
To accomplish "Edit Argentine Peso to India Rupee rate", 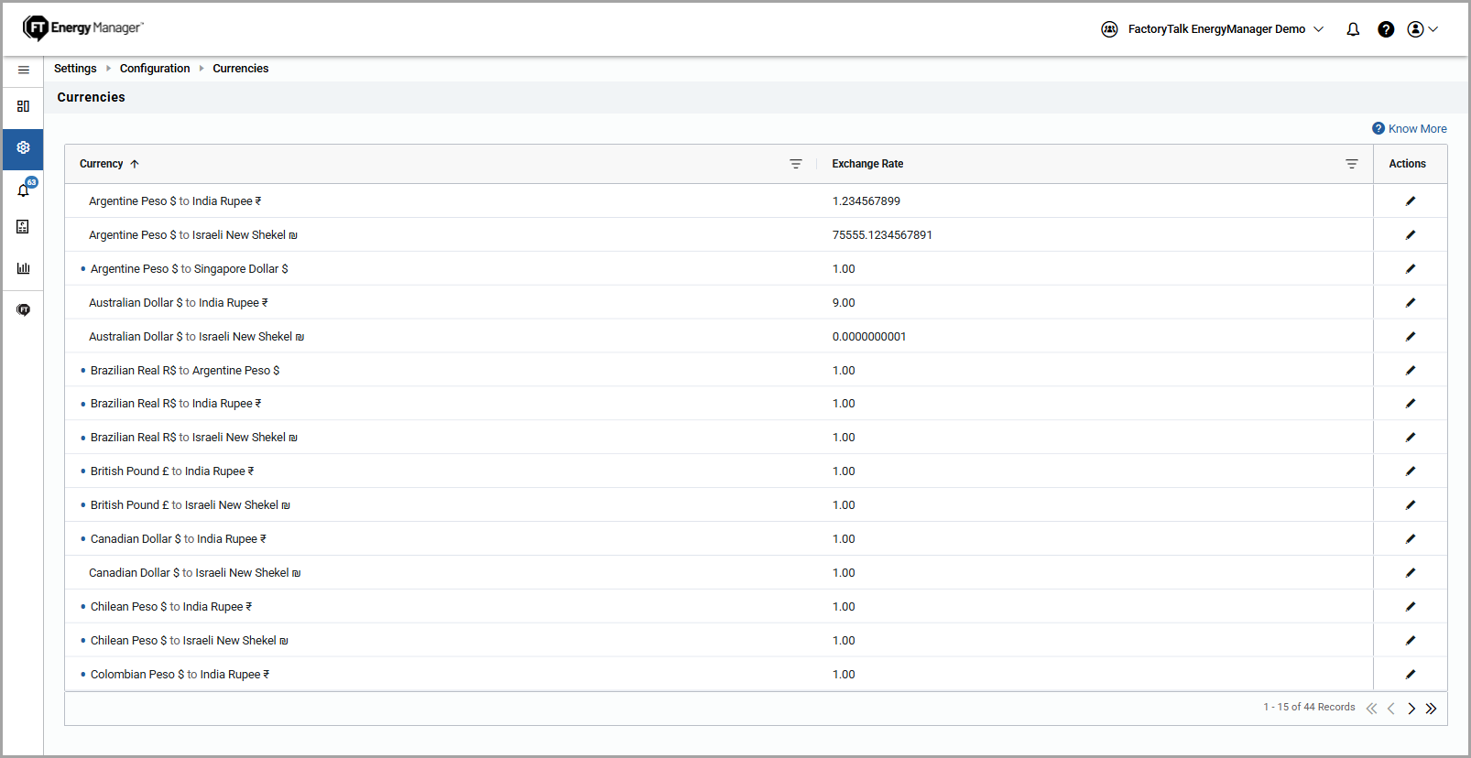I will 1411,201.
